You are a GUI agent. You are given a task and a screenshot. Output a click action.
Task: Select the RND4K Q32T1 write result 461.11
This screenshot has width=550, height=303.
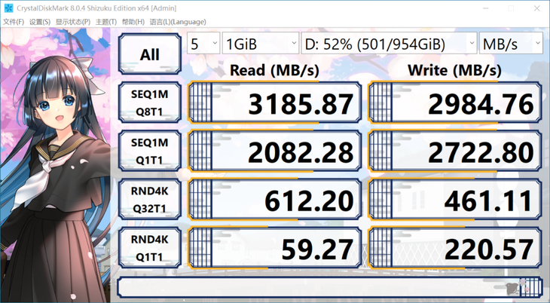pos(454,200)
